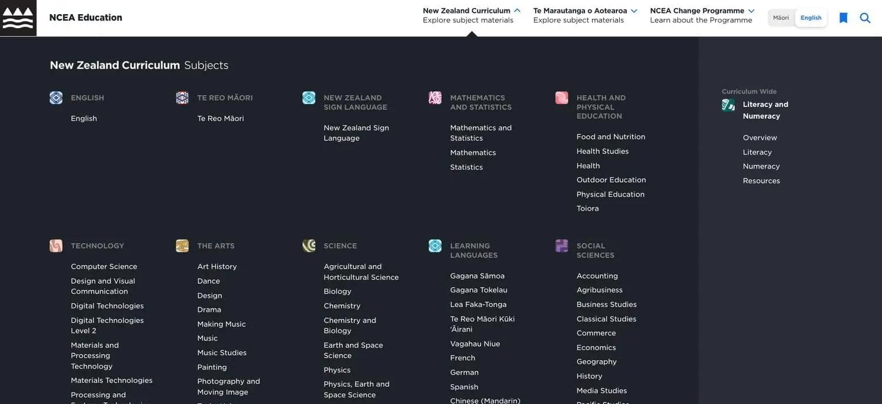Open the bookmark icon in header

843,18
